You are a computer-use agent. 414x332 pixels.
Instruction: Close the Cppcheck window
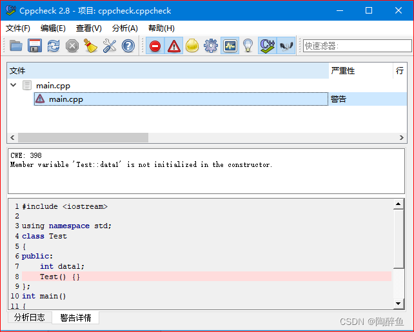[x=398, y=10]
